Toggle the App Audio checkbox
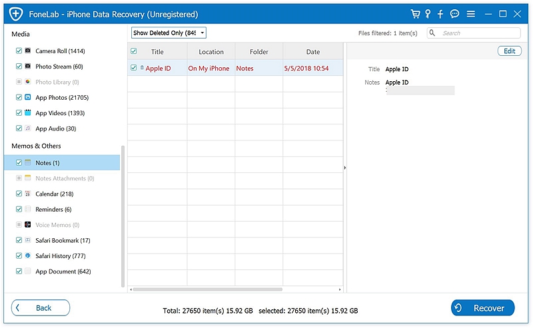Viewport: 533px width, 328px height. point(19,128)
